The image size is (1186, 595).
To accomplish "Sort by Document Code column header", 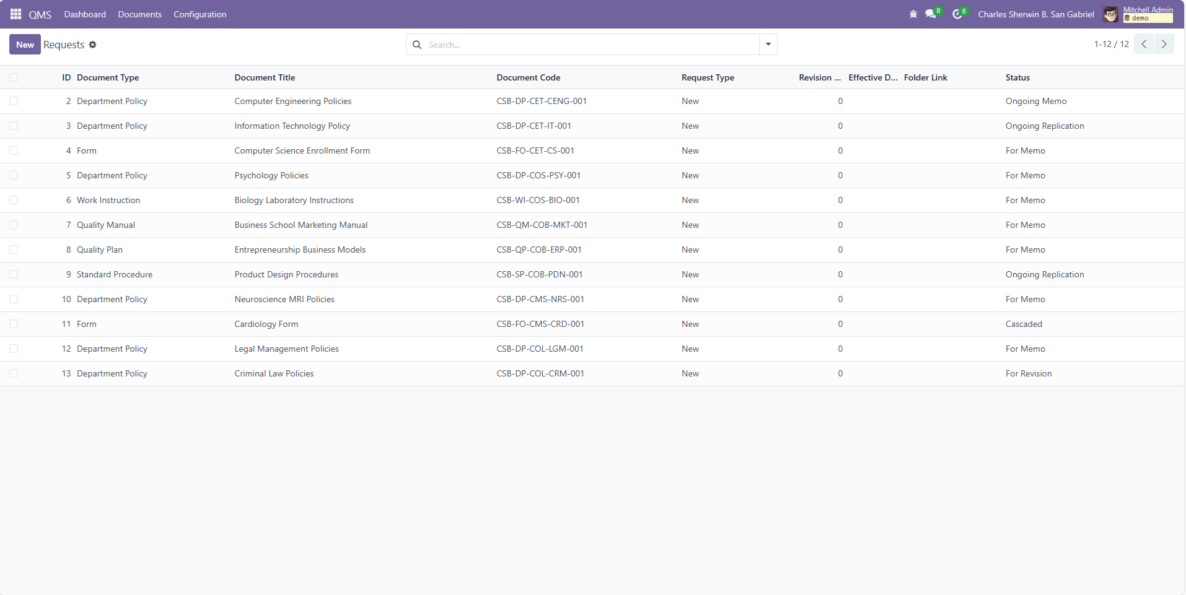I will coord(528,77).
